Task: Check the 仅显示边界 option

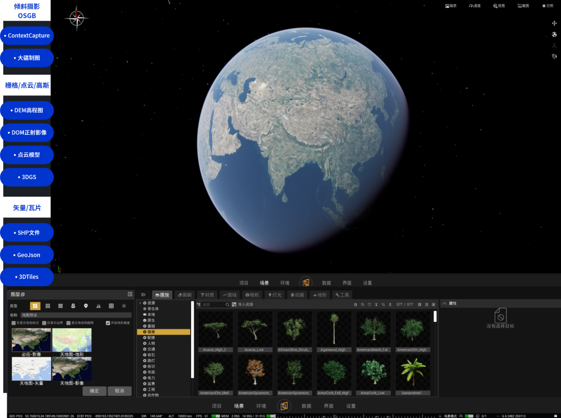Action: 44,323
